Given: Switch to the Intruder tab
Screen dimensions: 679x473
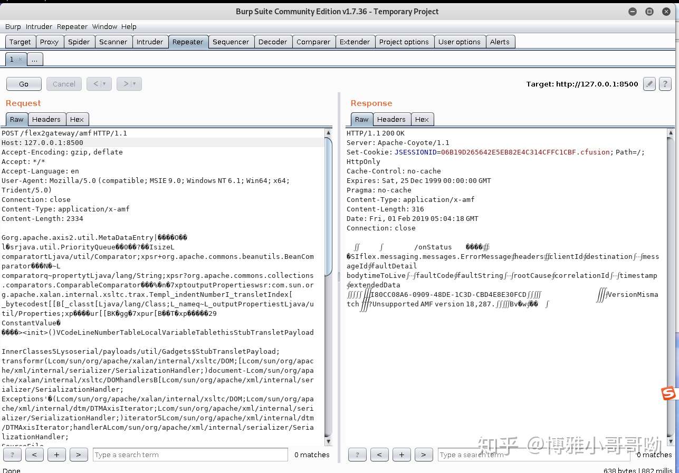Looking at the screenshot, I should pyautogui.click(x=150, y=42).
